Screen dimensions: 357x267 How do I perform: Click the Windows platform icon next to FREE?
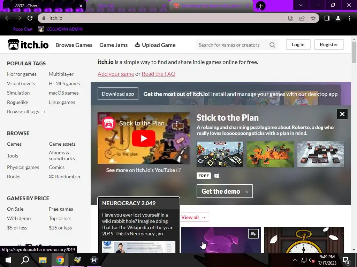(217, 176)
